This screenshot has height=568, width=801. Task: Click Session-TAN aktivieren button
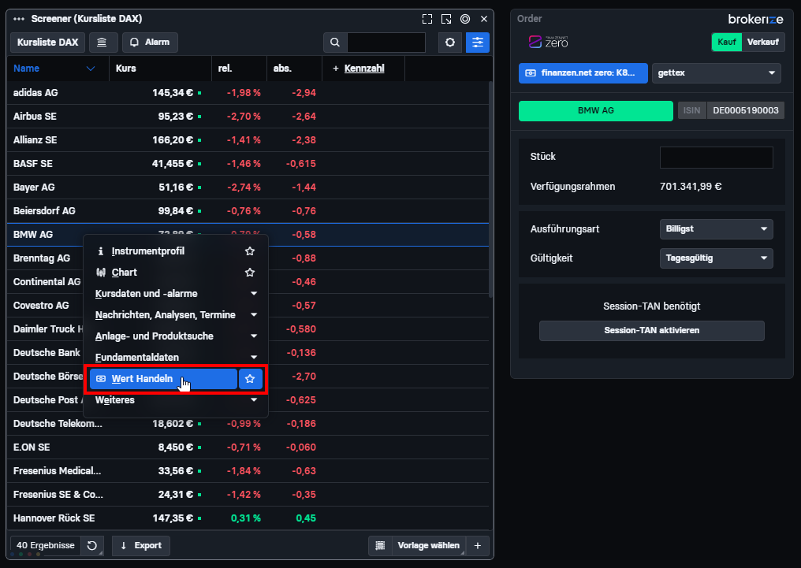click(x=652, y=331)
